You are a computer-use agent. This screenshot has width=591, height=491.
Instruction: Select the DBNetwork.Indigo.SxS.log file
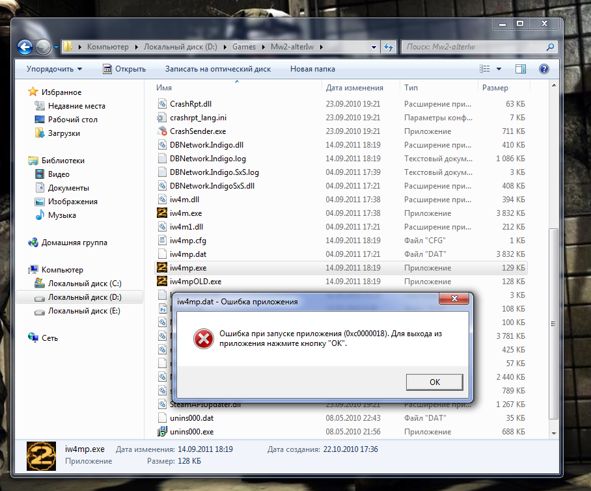pyautogui.click(x=214, y=172)
